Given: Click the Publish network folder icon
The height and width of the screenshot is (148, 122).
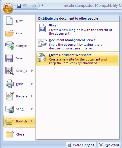Looking at the screenshot, I should 9,121.
